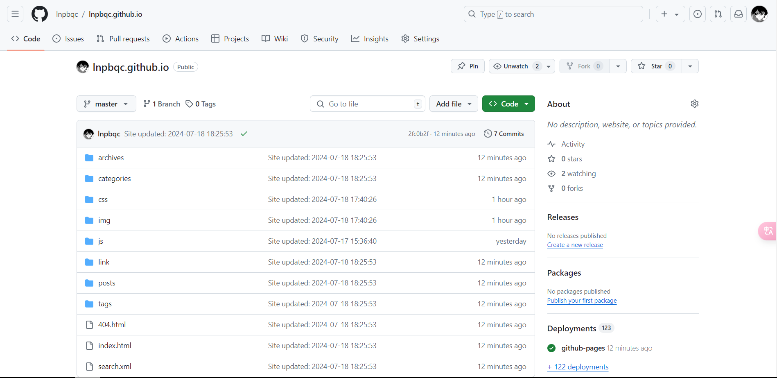
Task: Switch to the Projects tab
Action: (230, 38)
